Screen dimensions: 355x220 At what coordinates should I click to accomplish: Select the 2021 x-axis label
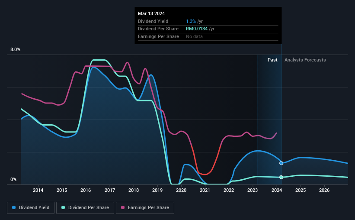(205, 190)
